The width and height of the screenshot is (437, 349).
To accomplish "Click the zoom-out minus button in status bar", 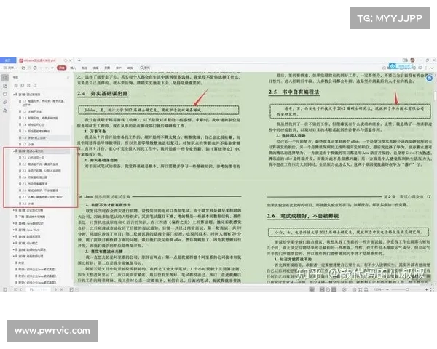I will point(387,289).
